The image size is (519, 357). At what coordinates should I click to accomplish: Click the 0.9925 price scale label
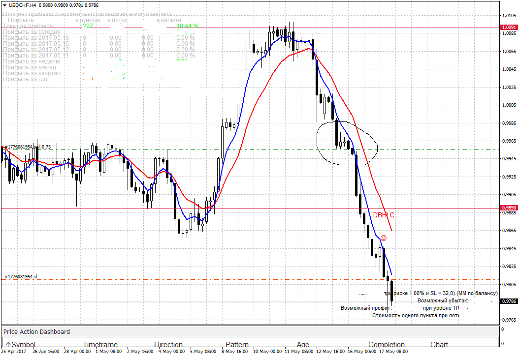[509, 177]
